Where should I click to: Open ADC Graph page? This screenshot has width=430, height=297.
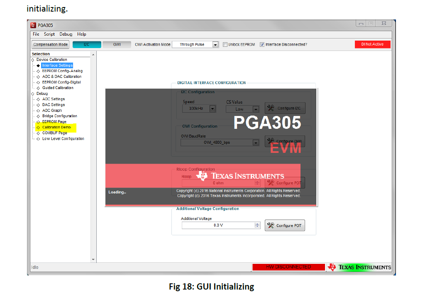[52, 111]
